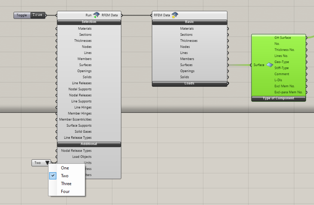Click the Load Objects input
314x205 pixels.
point(82,157)
